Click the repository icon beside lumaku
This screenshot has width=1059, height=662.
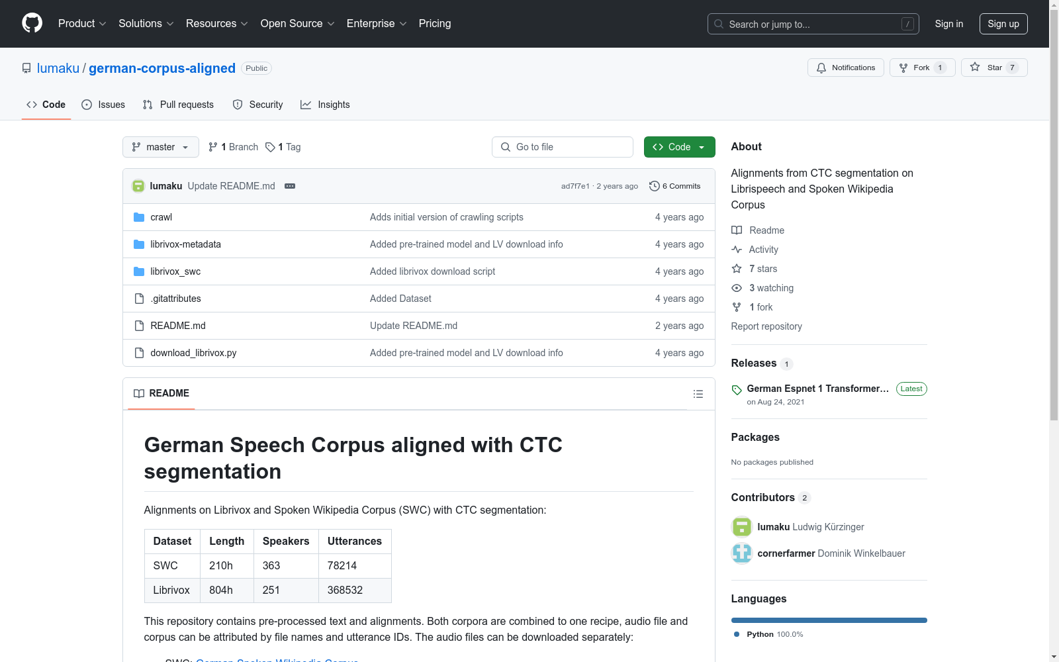26,68
